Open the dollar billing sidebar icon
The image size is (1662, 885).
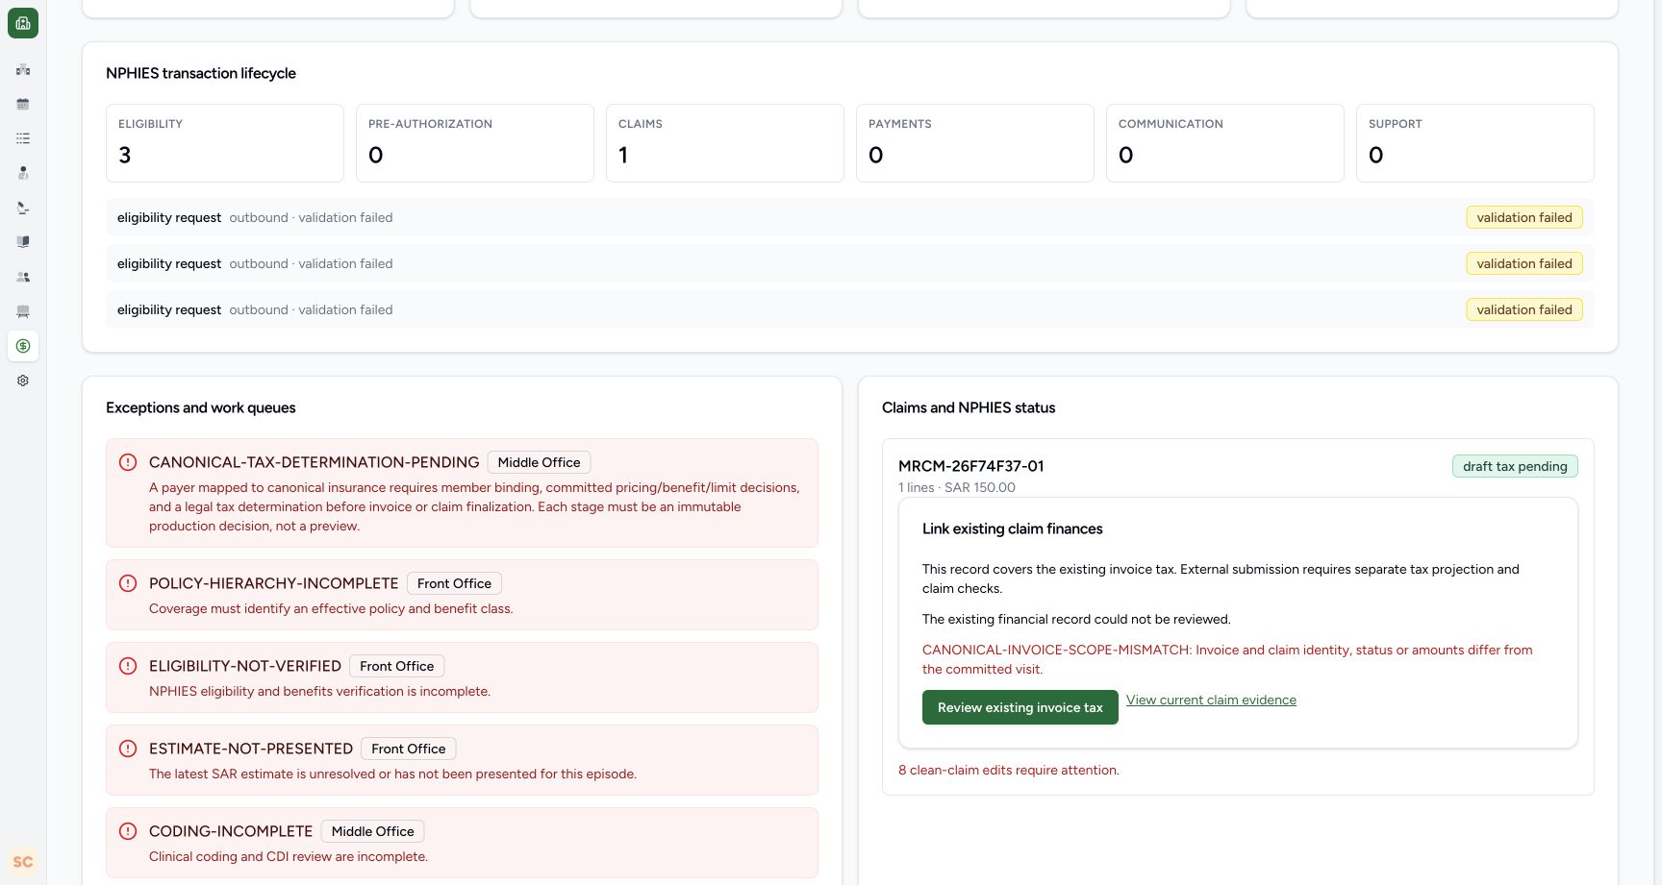23,346
